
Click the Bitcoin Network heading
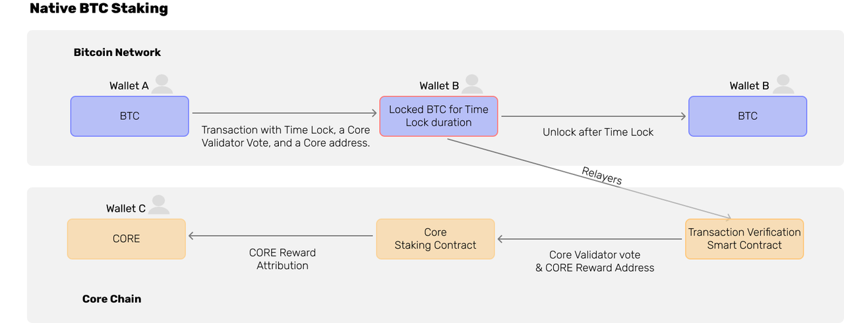(117, 52)
